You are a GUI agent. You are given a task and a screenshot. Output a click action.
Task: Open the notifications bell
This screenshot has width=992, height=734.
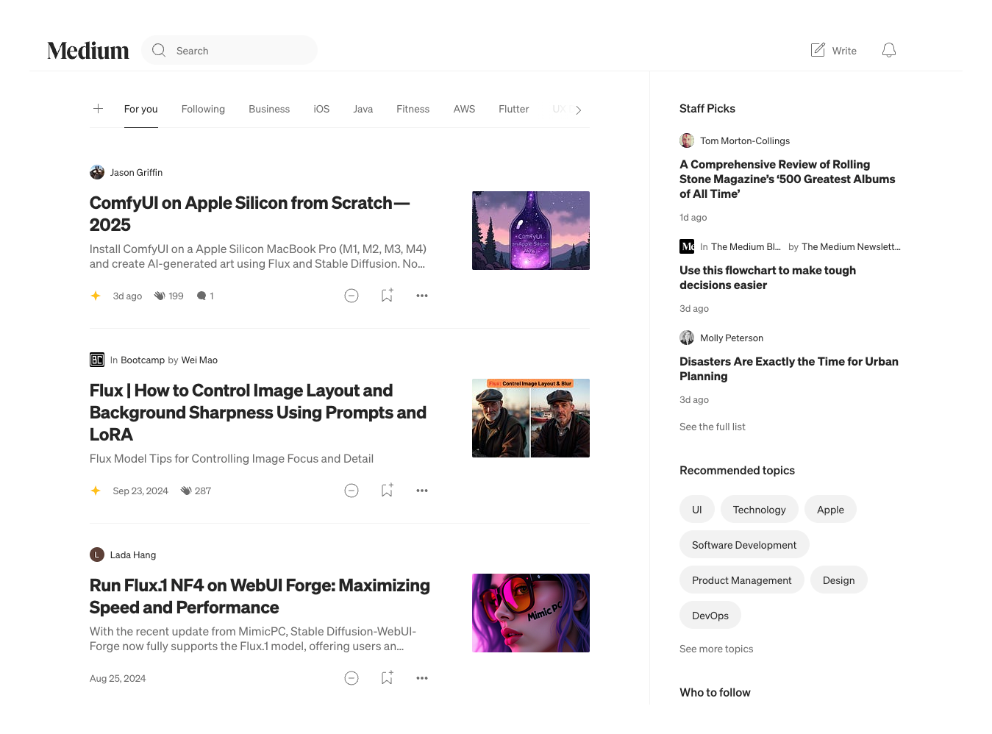coord(888,50)
